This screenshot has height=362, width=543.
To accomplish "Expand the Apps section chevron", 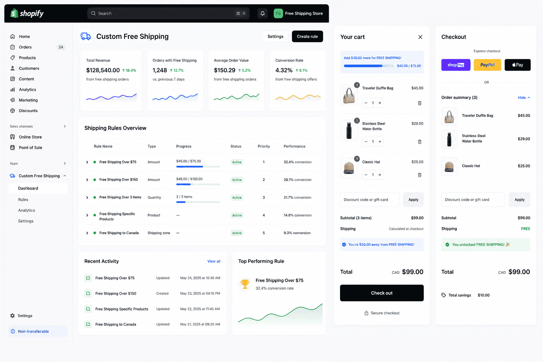I will 65,163.
